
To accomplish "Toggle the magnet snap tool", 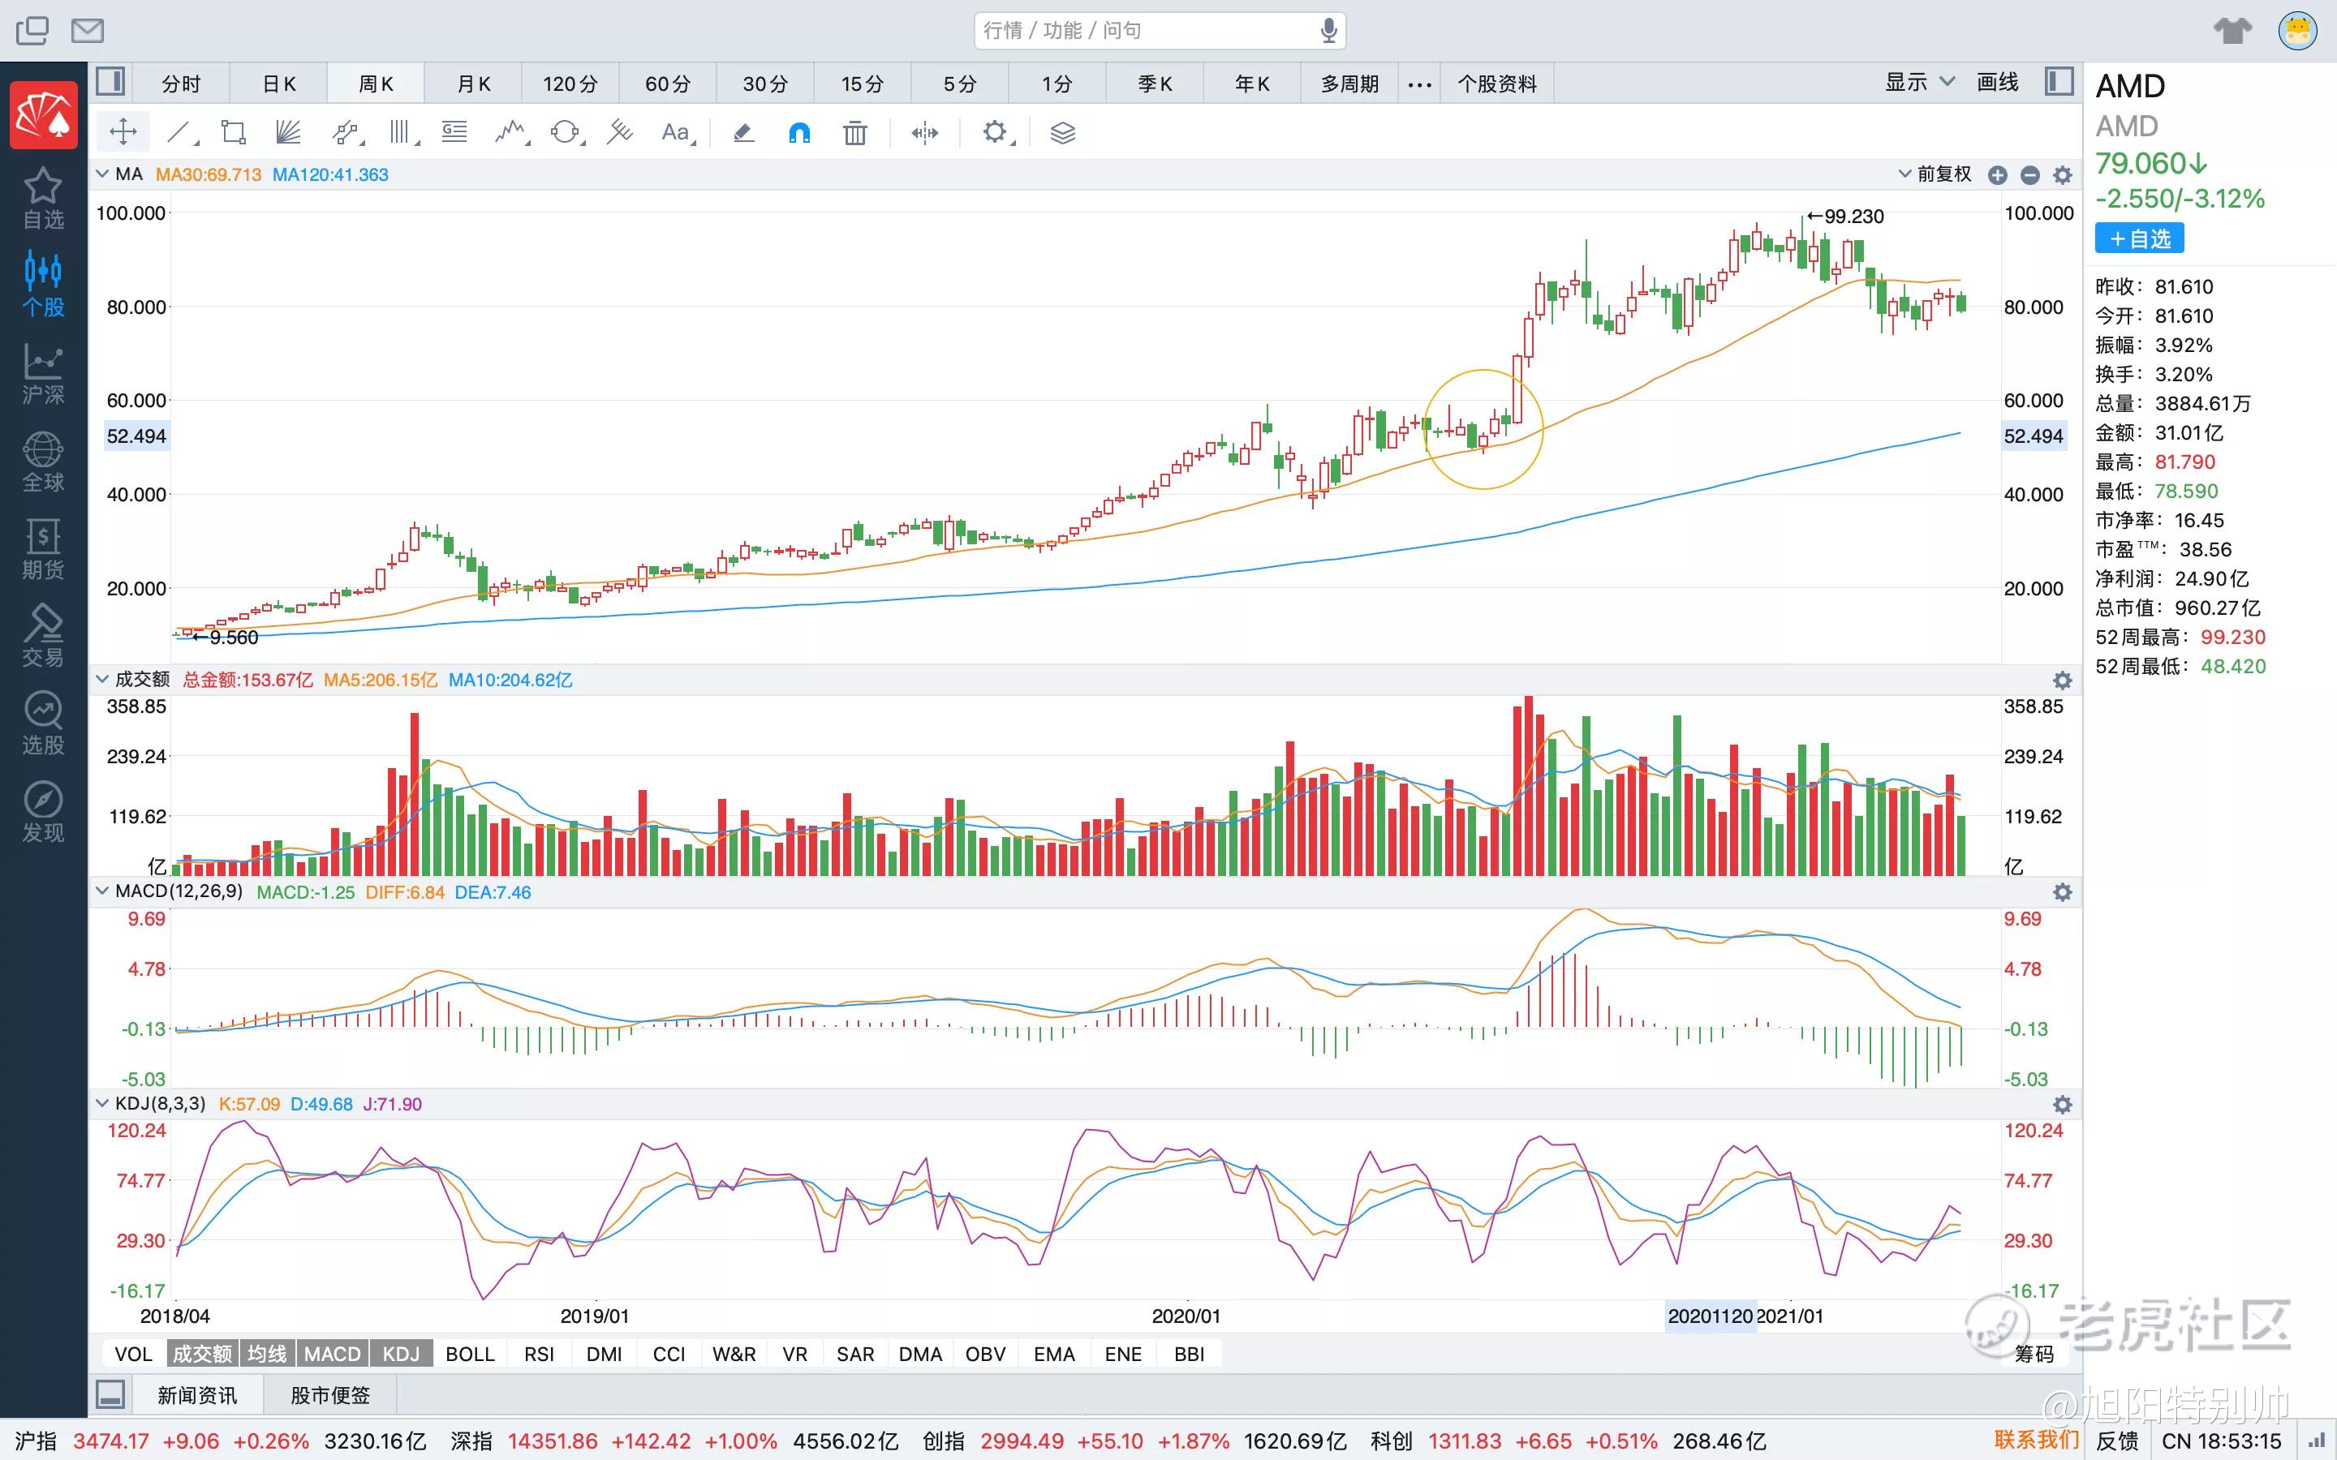I will 798,132.
